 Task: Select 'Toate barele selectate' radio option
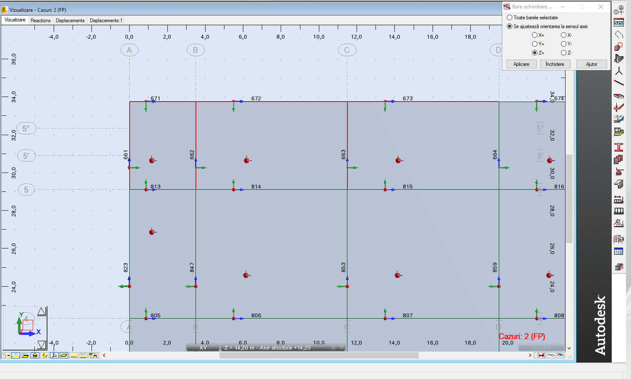coord(509,18)
